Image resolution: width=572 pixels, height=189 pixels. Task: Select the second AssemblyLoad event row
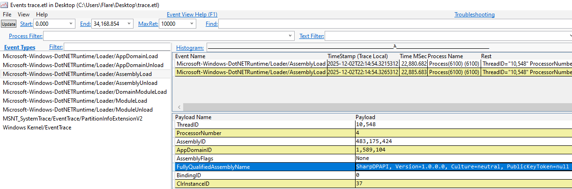click(x=251, y=72)
